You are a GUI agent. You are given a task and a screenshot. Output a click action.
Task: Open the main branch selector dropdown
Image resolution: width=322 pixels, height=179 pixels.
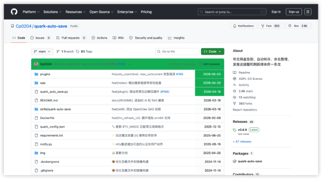point(42,51)
